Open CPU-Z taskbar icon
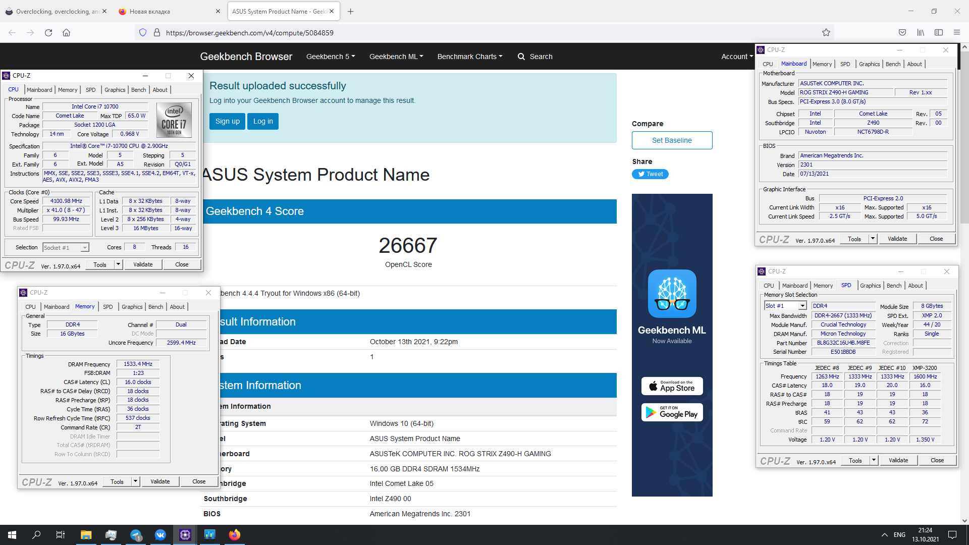The width and height of the screenshot is (969, 545). pos(185,535)
